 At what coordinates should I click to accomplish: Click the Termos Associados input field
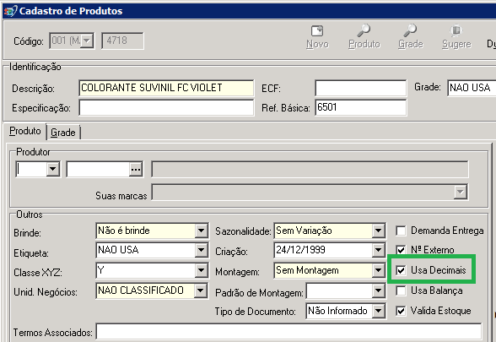point(288,332)
